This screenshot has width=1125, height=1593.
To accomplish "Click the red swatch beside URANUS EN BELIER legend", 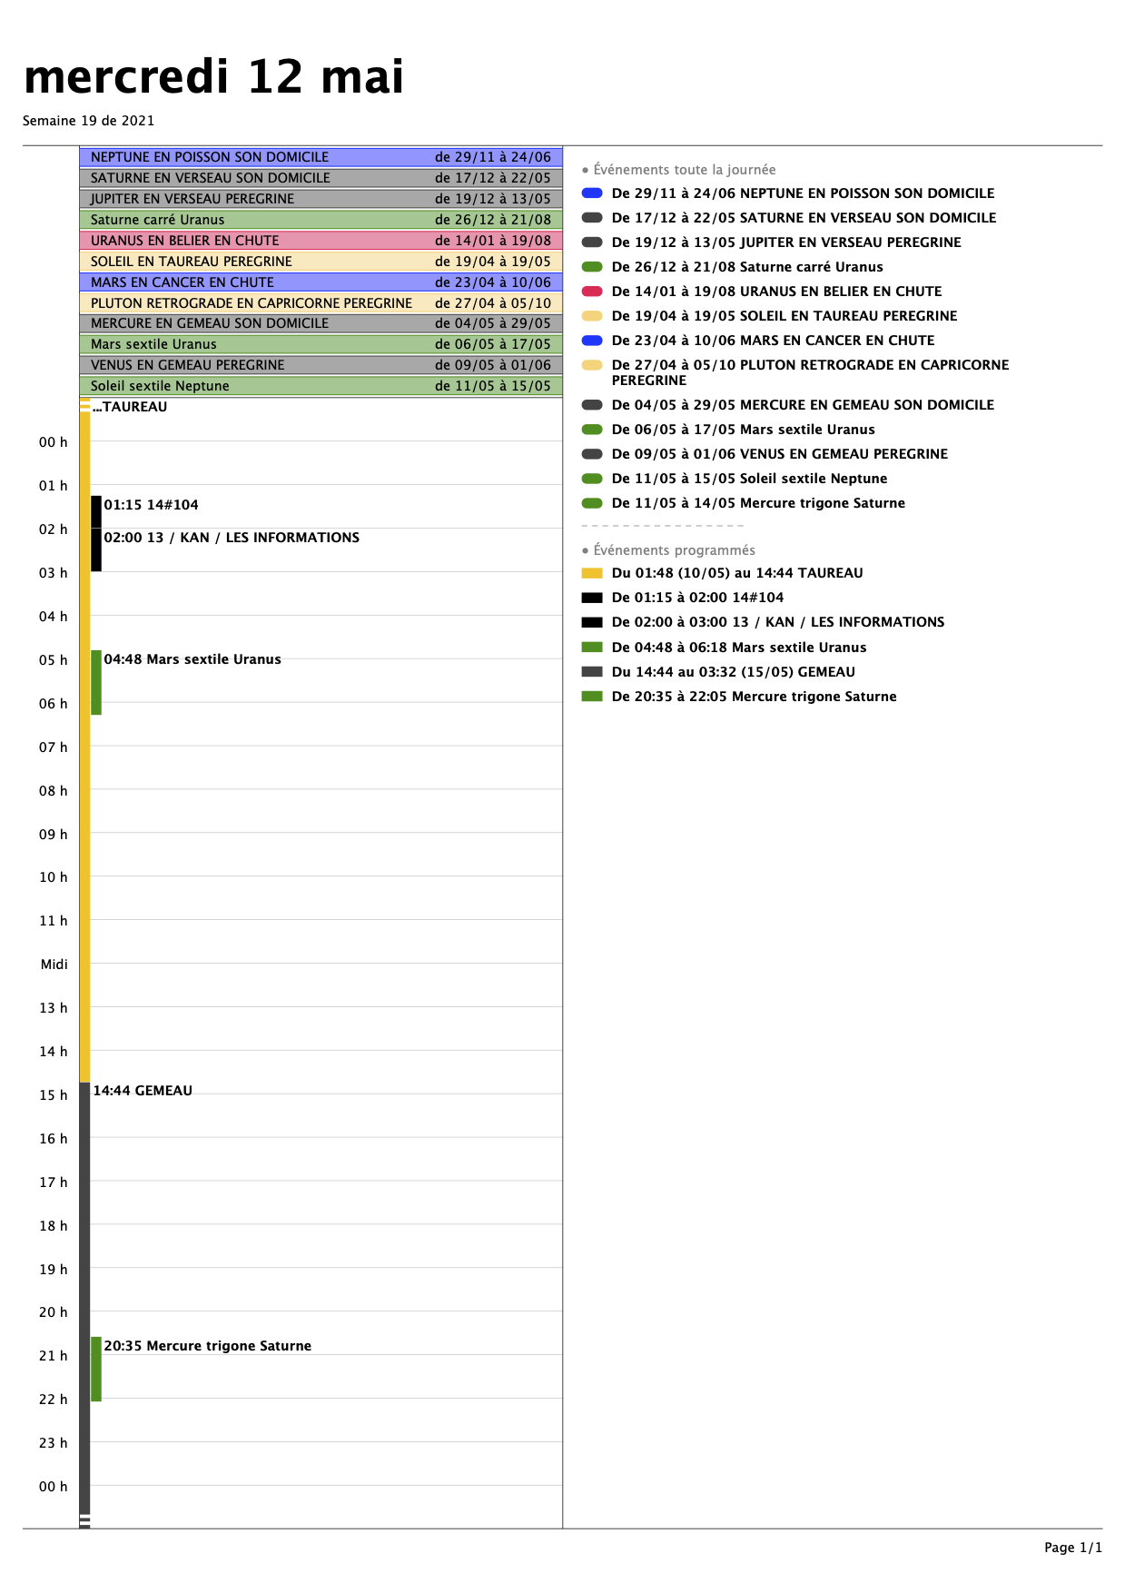I will coord(592,292).
